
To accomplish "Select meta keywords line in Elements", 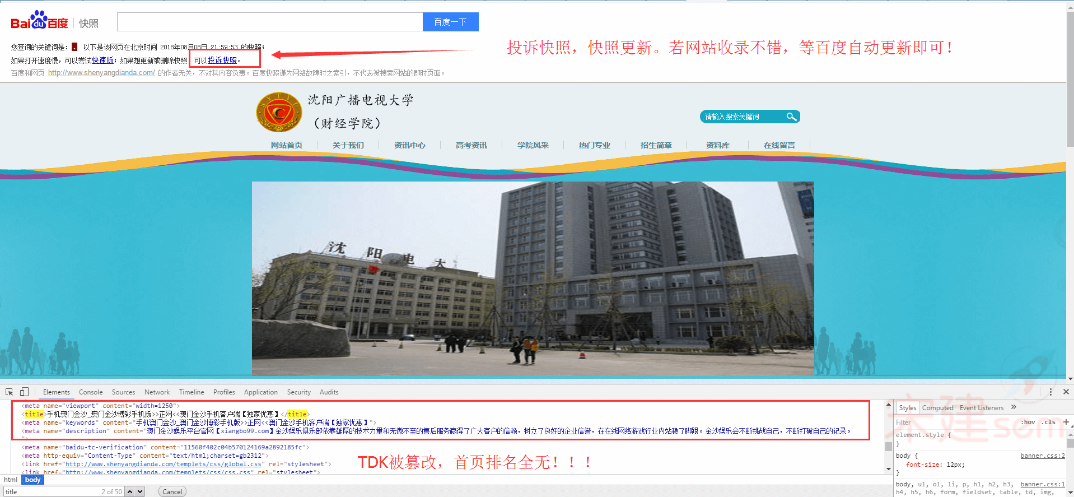I will (x=199, y=422).
